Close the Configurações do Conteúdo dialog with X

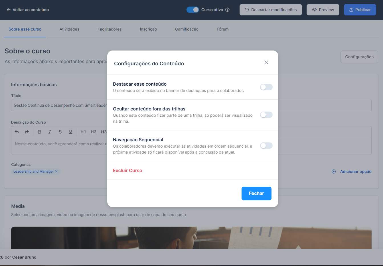(266, 62)
